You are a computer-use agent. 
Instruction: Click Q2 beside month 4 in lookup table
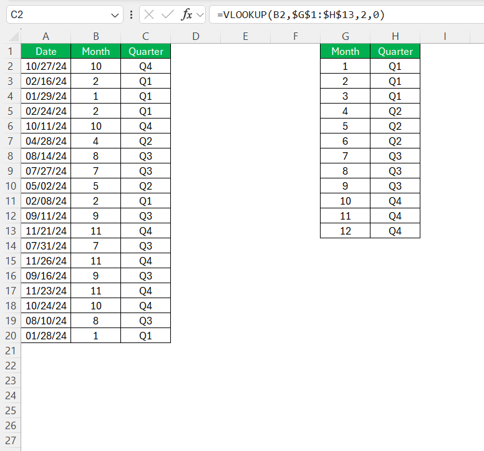tap(395, 111)
